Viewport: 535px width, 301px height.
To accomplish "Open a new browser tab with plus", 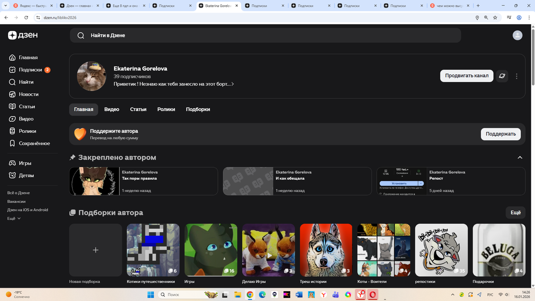I will coord(478,6).
